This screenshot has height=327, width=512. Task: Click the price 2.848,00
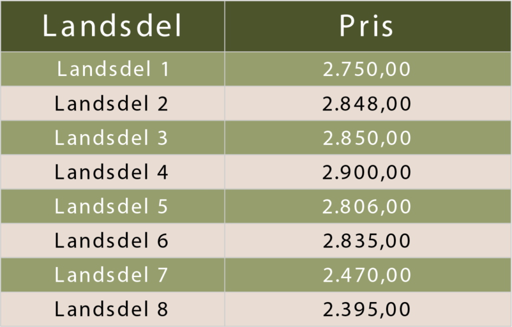tap(366, 104)
